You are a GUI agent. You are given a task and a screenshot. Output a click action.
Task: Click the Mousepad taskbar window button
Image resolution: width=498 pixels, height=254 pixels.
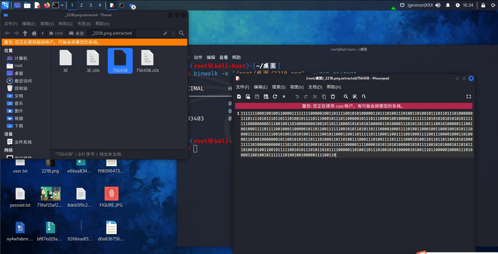112,5
